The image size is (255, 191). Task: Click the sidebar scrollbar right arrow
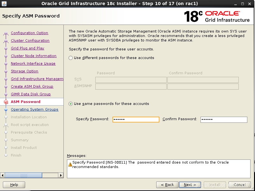click(61, 175)
